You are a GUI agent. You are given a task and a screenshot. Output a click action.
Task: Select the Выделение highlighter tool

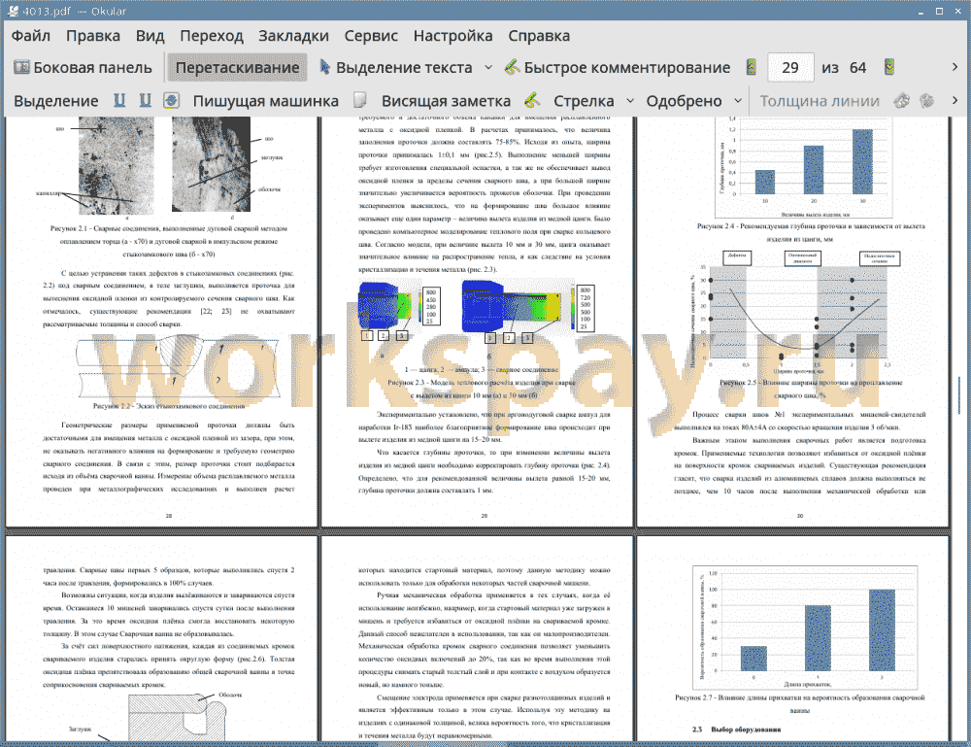tap(55, 101)
